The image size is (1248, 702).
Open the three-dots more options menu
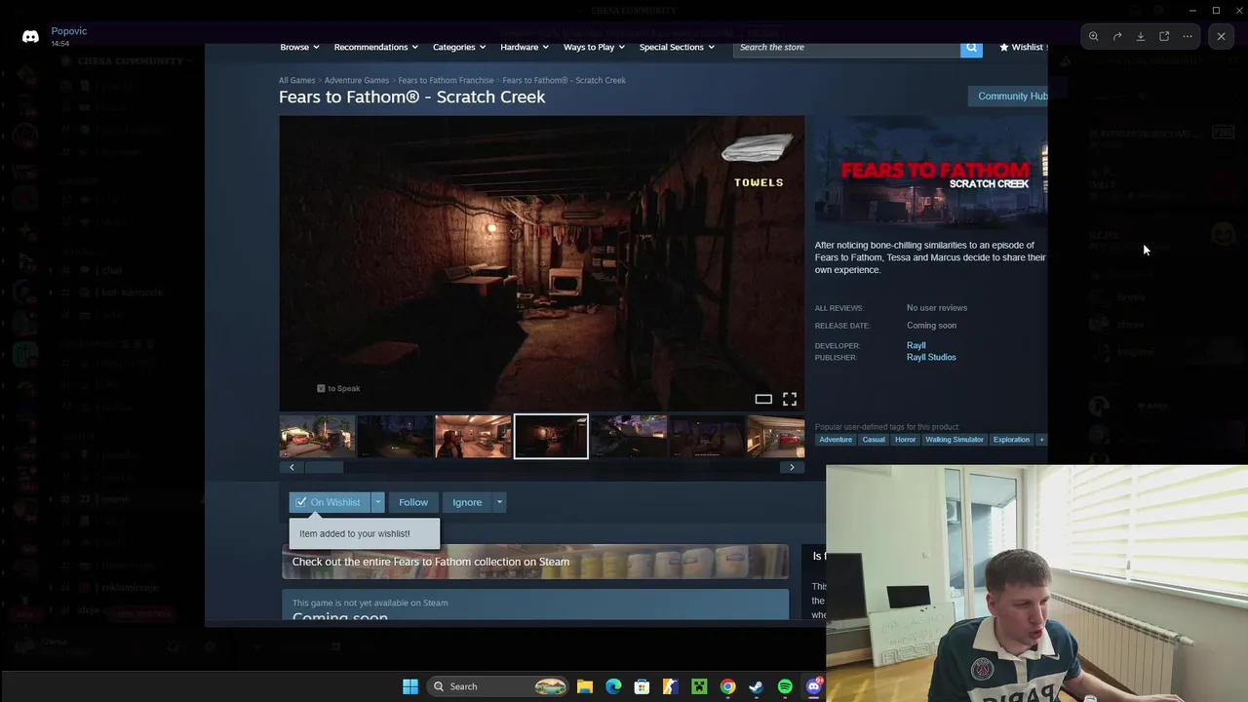point(1188,36)
